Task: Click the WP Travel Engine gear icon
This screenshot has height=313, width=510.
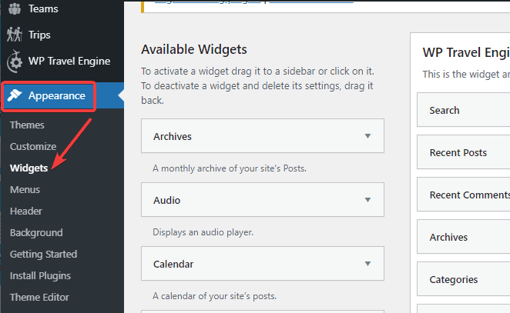Action: [14, 62]
